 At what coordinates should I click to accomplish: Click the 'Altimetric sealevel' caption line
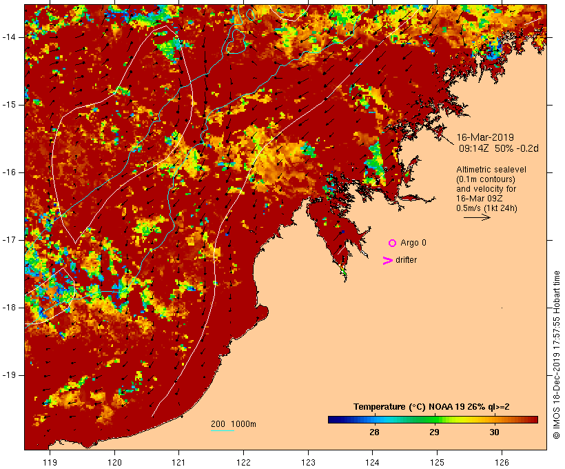tap(491, 170)
